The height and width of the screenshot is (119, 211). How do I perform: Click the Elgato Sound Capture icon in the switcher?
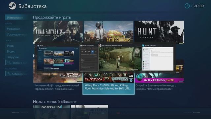tap(81, 46)
